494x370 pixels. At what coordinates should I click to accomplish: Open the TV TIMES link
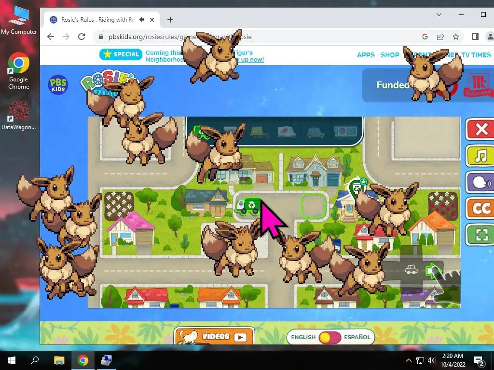pos(476,55)
